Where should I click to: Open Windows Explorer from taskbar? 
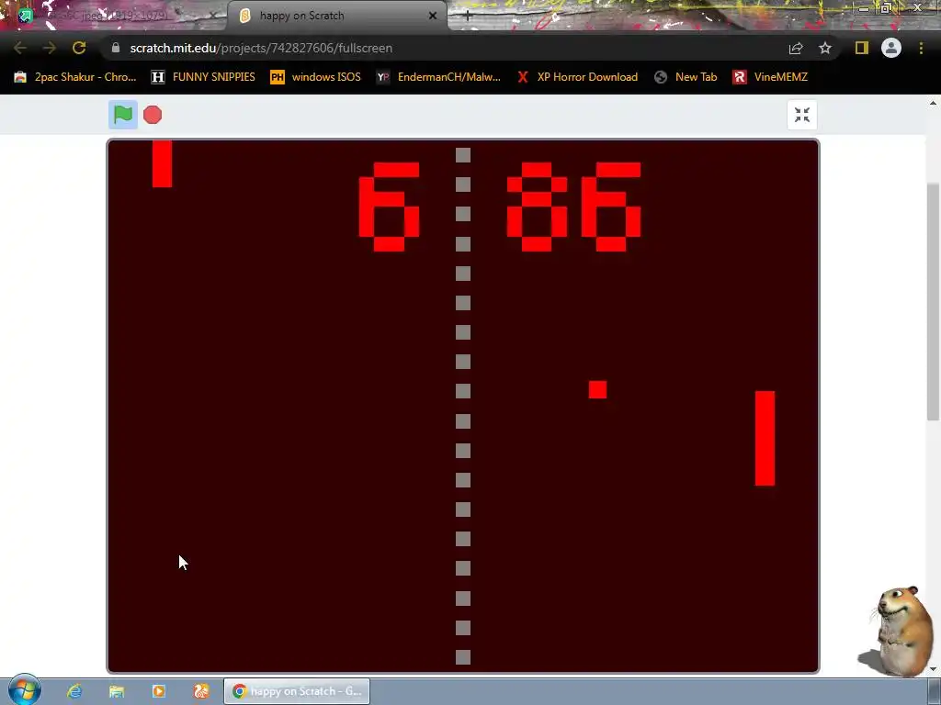pos(117,691)
